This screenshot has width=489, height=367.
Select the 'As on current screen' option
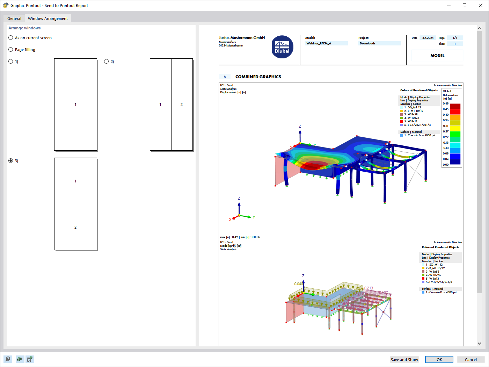click(11, 38)
